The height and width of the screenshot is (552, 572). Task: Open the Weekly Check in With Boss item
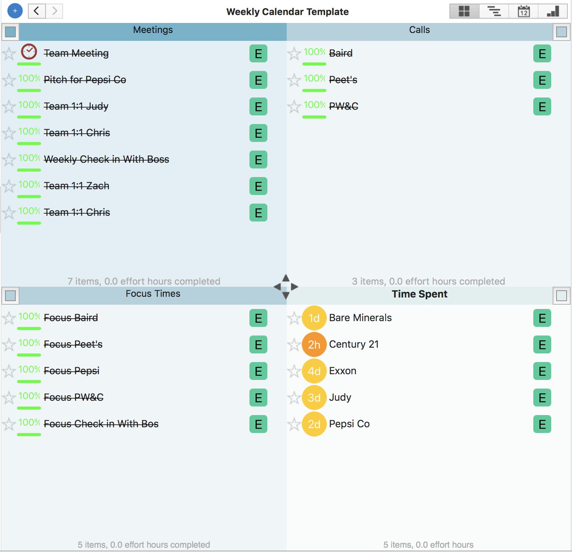click(x=106, y=160)
